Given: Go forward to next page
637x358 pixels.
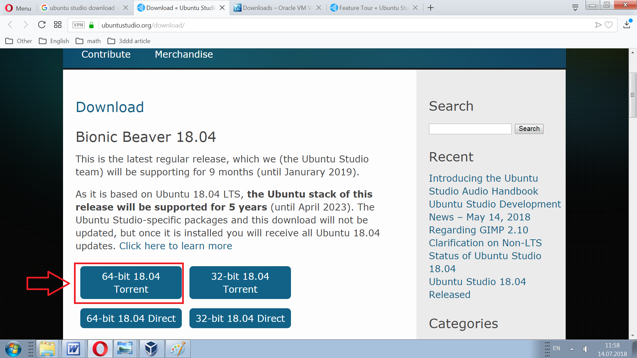Looking at the screenshot, I should [x=26, y=25].
